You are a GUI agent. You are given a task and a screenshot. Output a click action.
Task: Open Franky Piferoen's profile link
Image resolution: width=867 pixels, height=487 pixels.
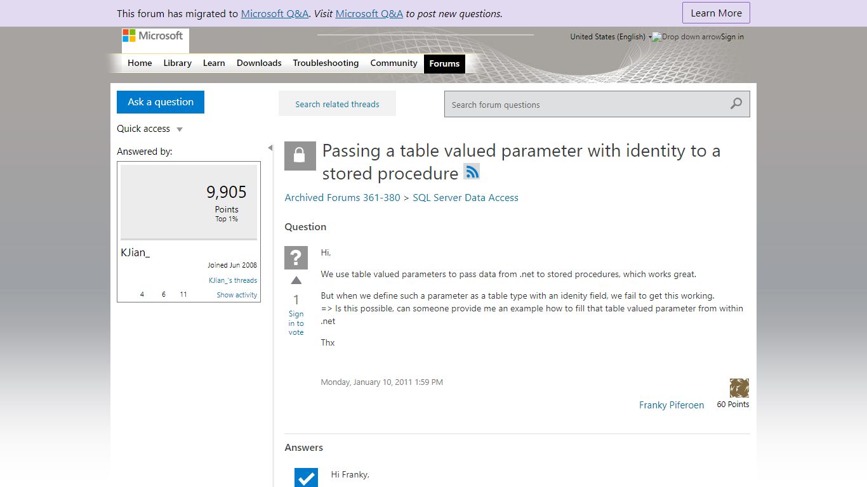click(x=672, y=405)
